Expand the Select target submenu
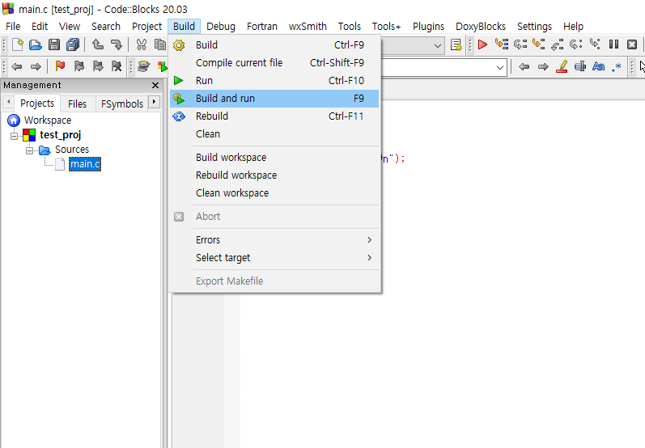 [x=274, y=258]
